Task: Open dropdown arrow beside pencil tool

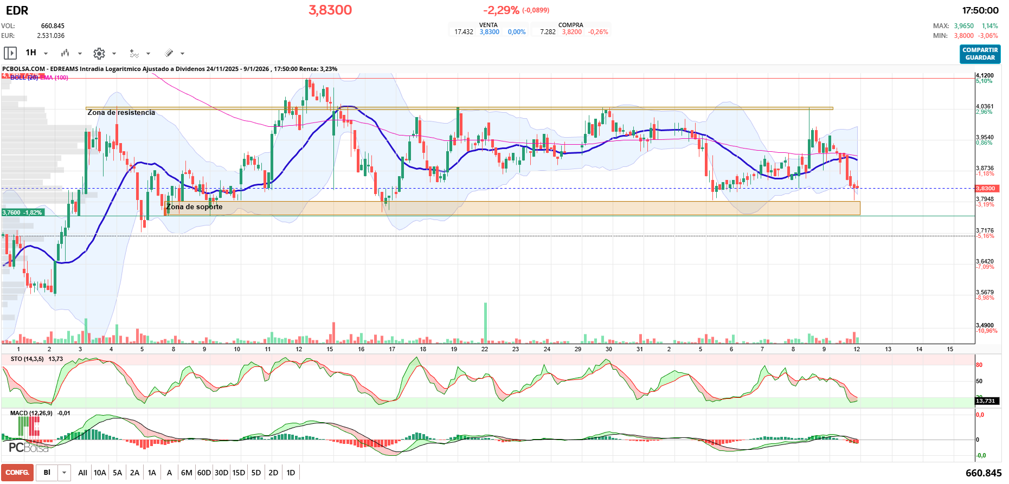Action: 182,54
